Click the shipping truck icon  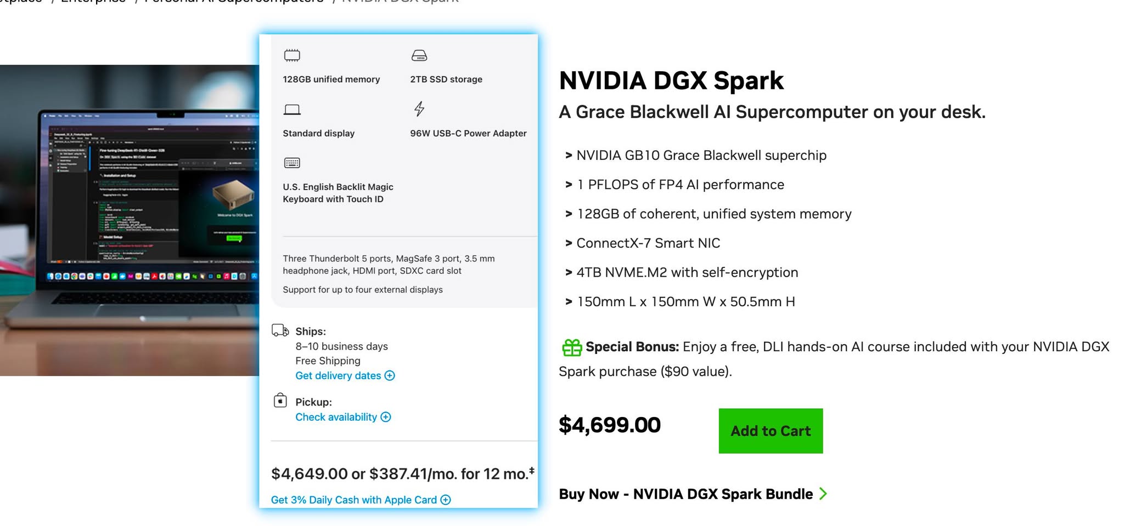point(280,330)
